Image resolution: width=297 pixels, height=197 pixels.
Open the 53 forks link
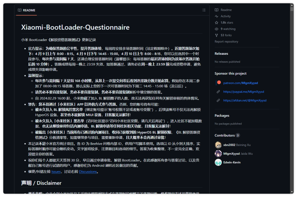tap(226, 35)
